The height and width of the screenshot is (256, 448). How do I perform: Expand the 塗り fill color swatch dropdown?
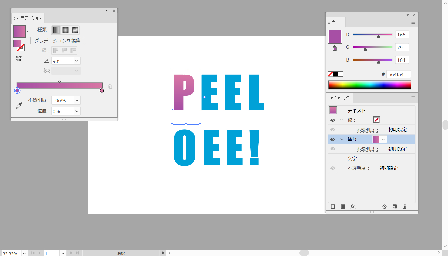pyautogui.click(x=383, y=139)
